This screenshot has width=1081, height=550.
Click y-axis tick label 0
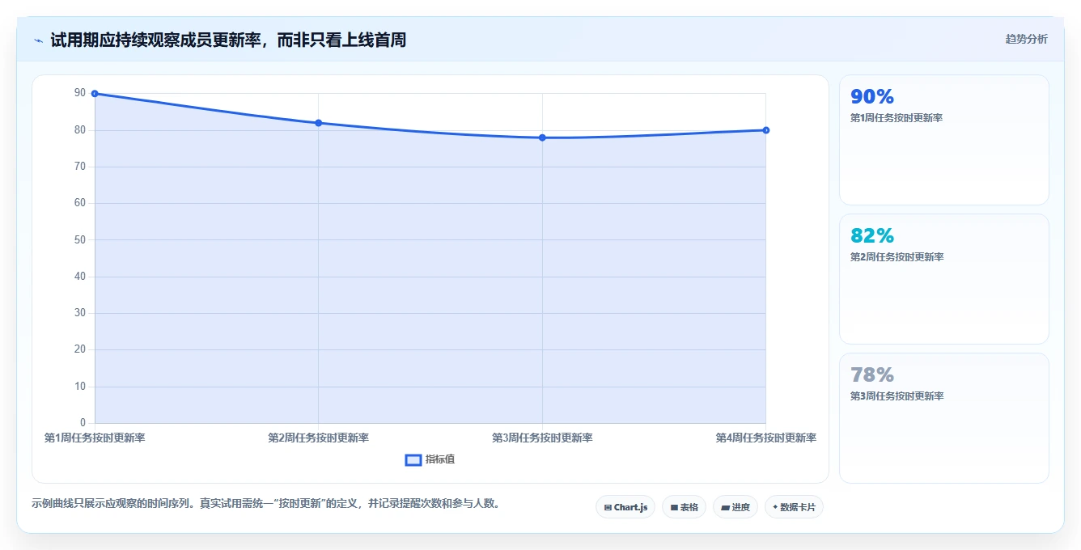coord(83,423)
